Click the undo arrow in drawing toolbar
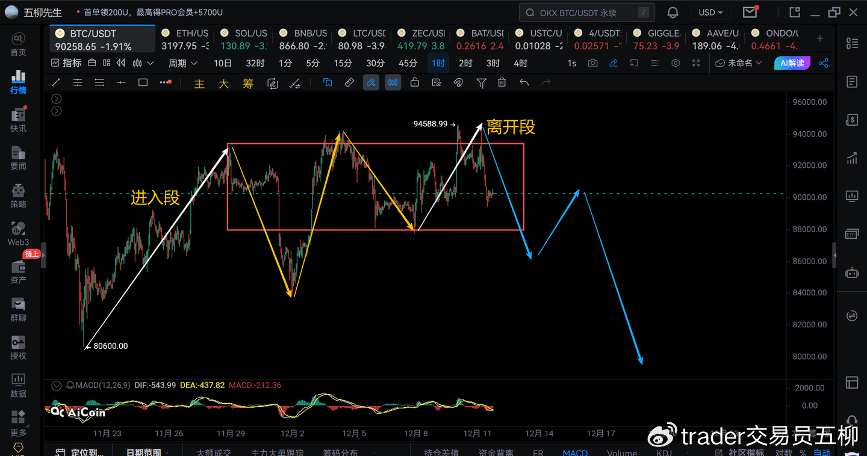The width and height of the screenshot is (867, 456). [x=524, y=83]
